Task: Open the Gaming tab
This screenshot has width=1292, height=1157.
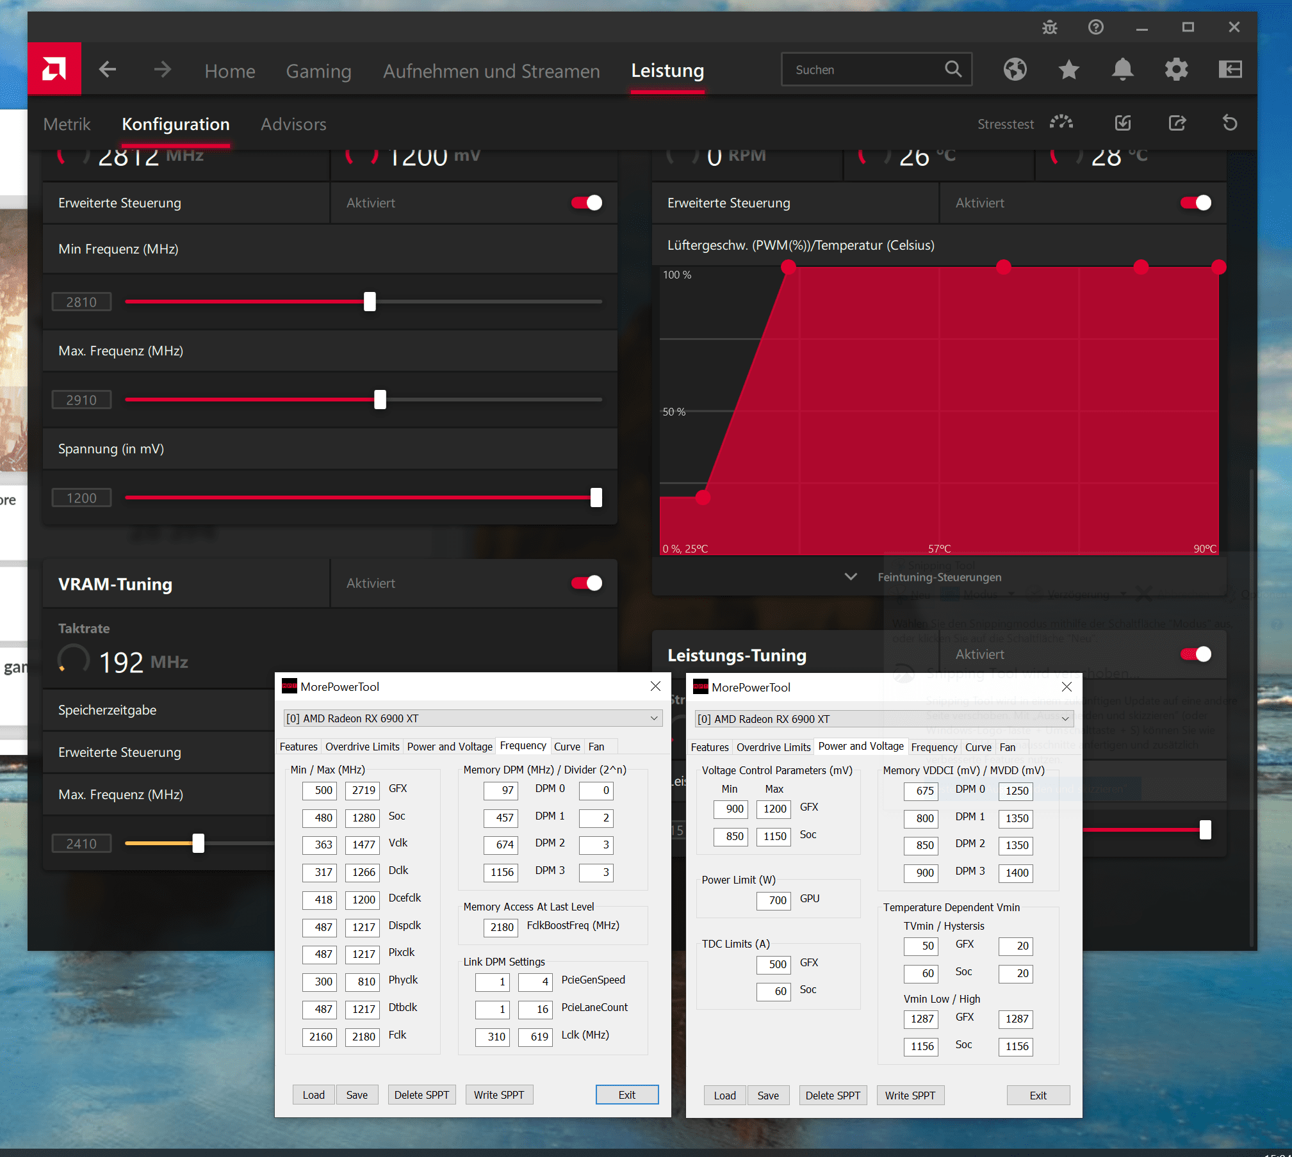Action: pos(318,71)
